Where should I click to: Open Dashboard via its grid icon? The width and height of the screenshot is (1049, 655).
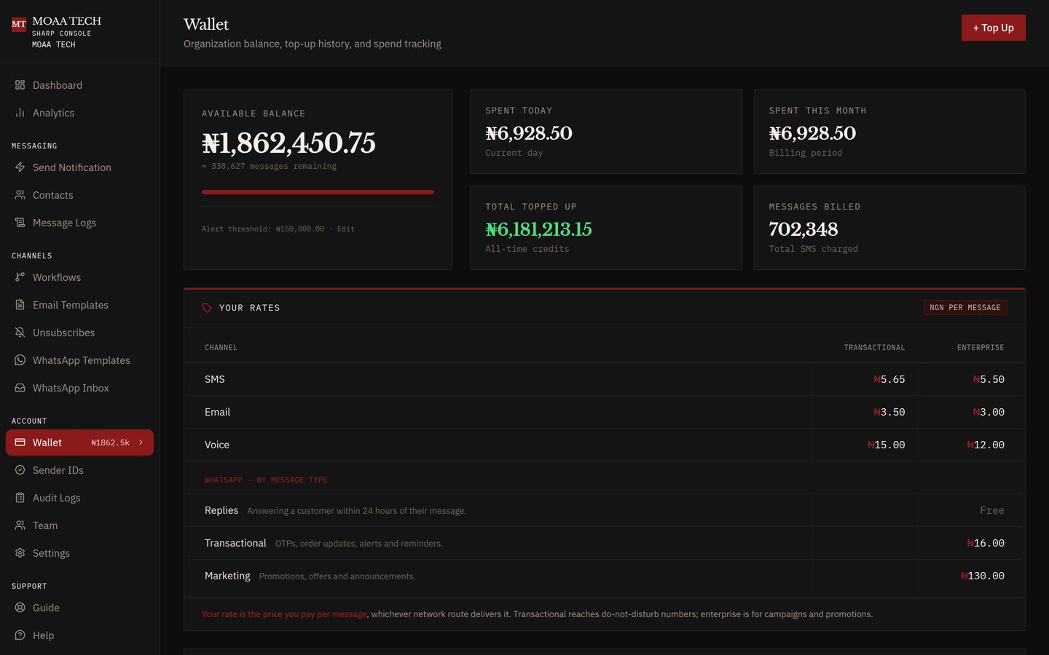(20, 85)
